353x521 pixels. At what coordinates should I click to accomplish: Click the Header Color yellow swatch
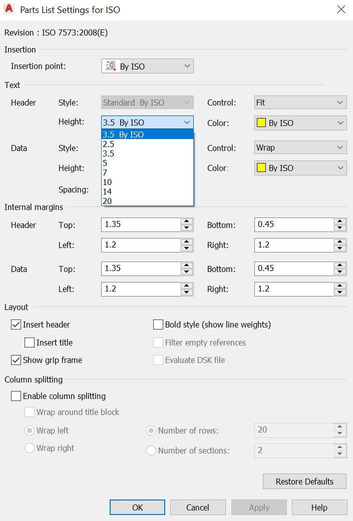coord(261,123)
